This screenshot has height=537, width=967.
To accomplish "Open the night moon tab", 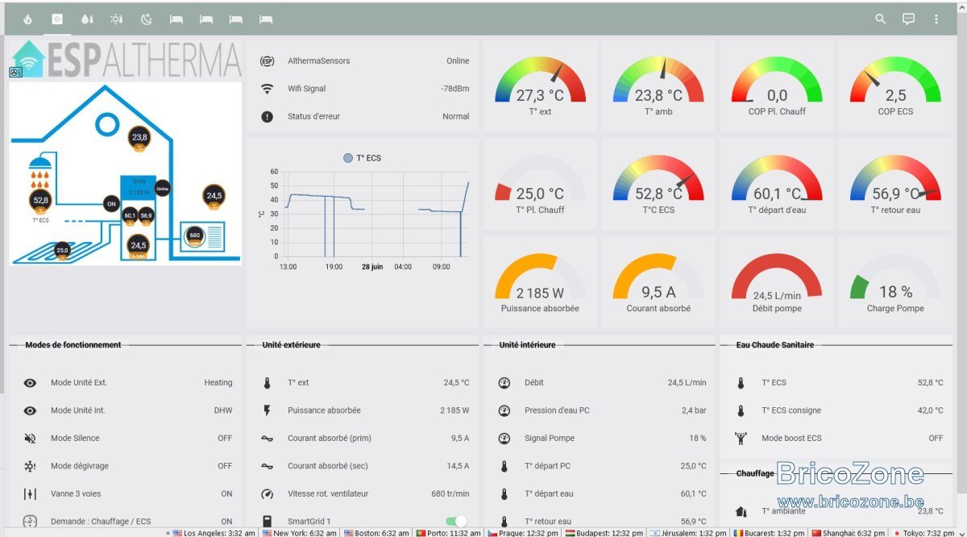I will [x=147, y=19].
